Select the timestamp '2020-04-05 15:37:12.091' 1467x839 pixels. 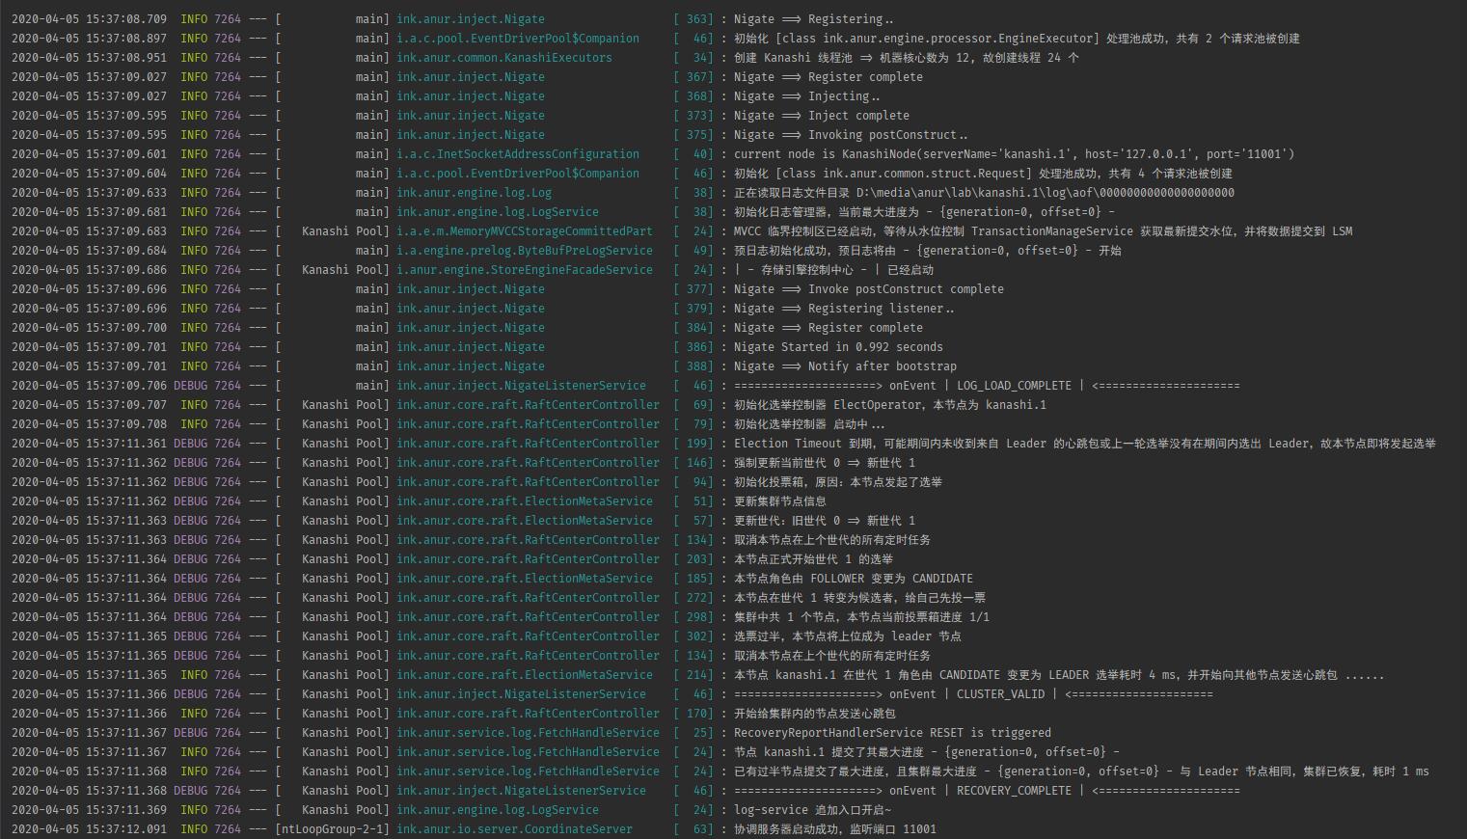pos(89,829)
